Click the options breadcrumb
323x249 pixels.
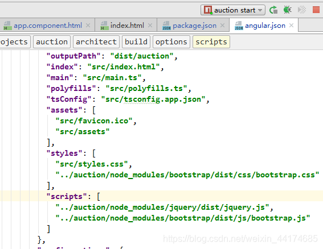pos(171,42)
